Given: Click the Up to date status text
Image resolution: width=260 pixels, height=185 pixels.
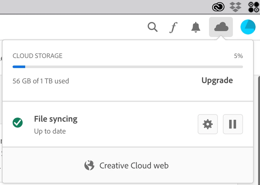Looking at the screenshot, I should click(x=50, y=131).
